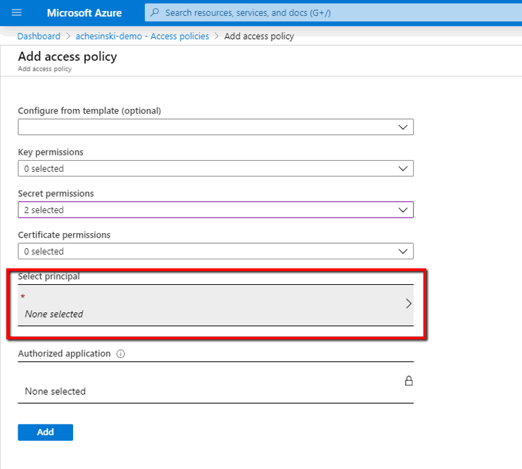Click the Select principal right chevron arrow
This screenshot has height=469, width=522.
[x=408, y=304]
